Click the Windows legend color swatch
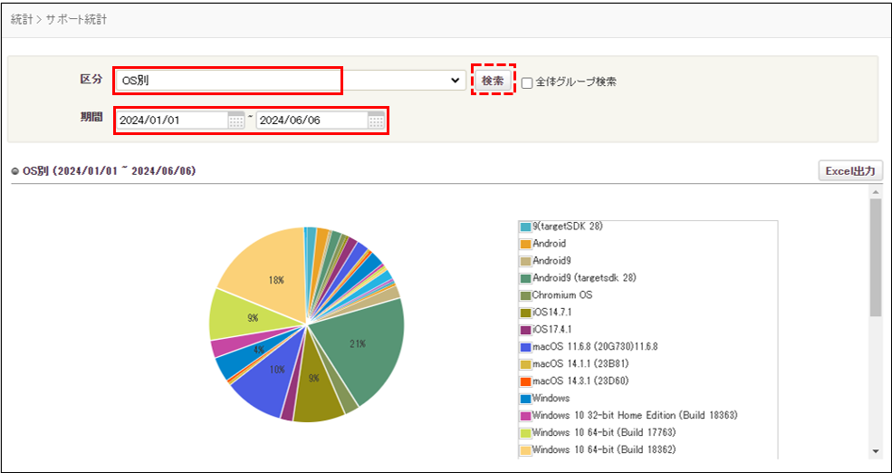This screenshot has height=473, width=892. [x=525, y=399]
